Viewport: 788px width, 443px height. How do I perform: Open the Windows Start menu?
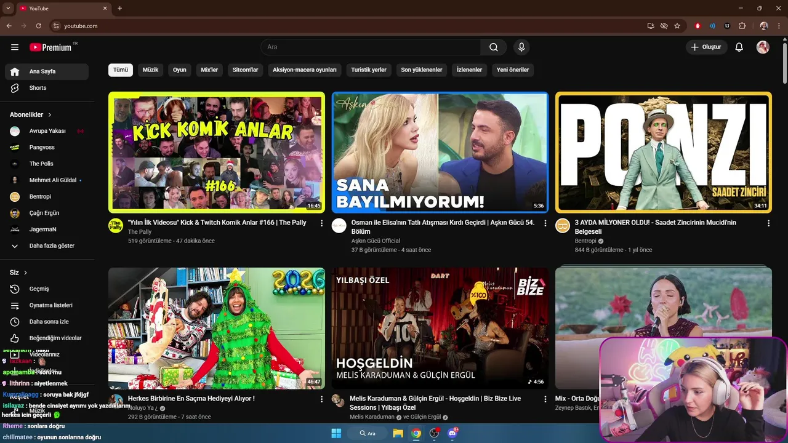(336, 433)
